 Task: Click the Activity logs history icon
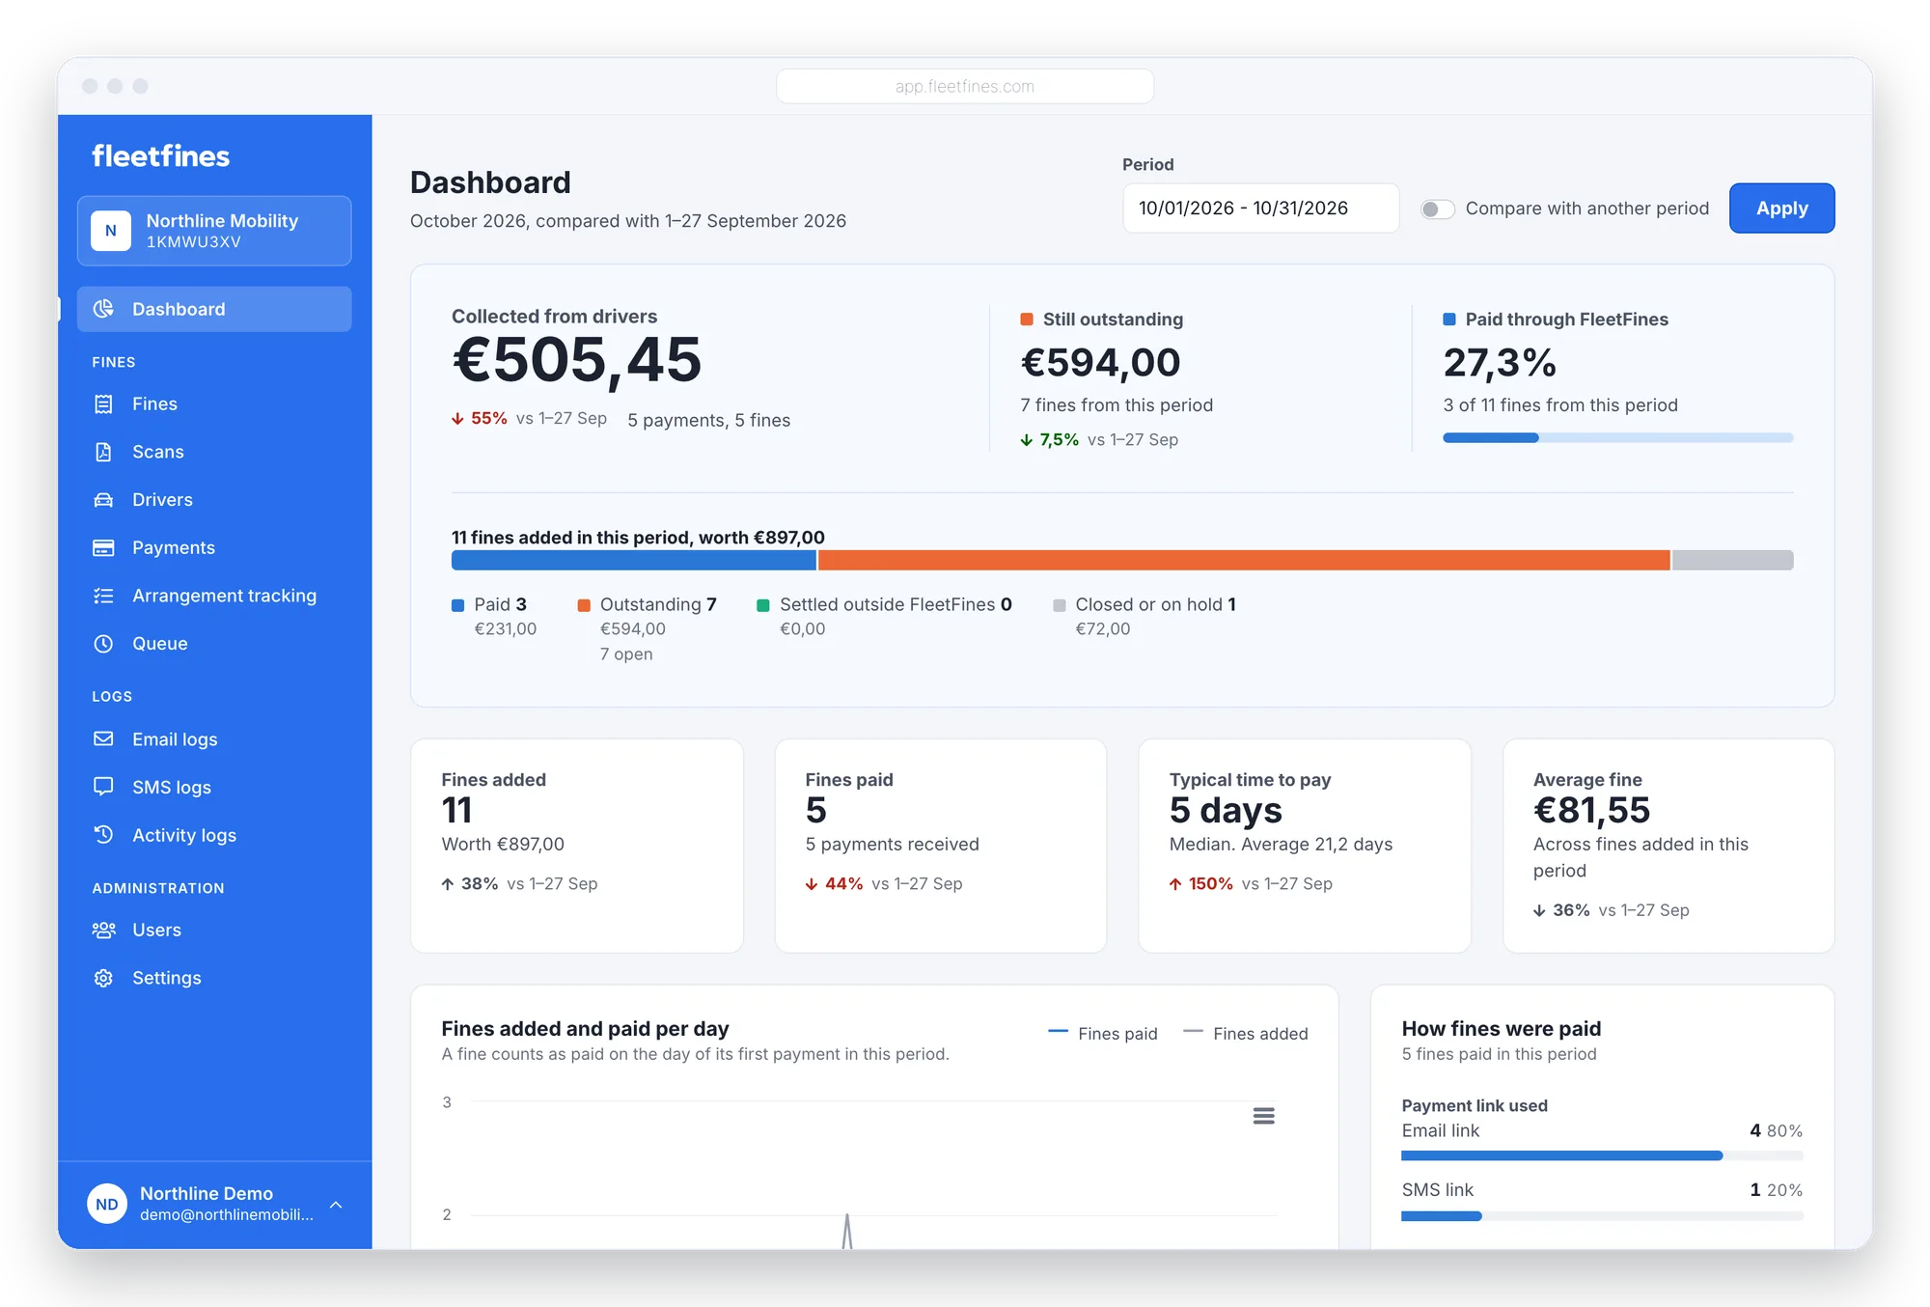pyautogui.click(x=103, y=835)
